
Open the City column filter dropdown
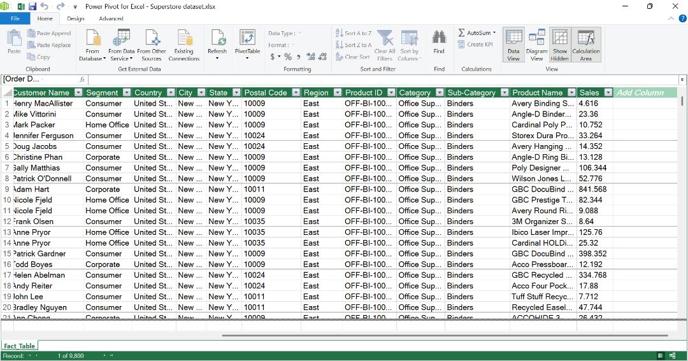[201, 92]
